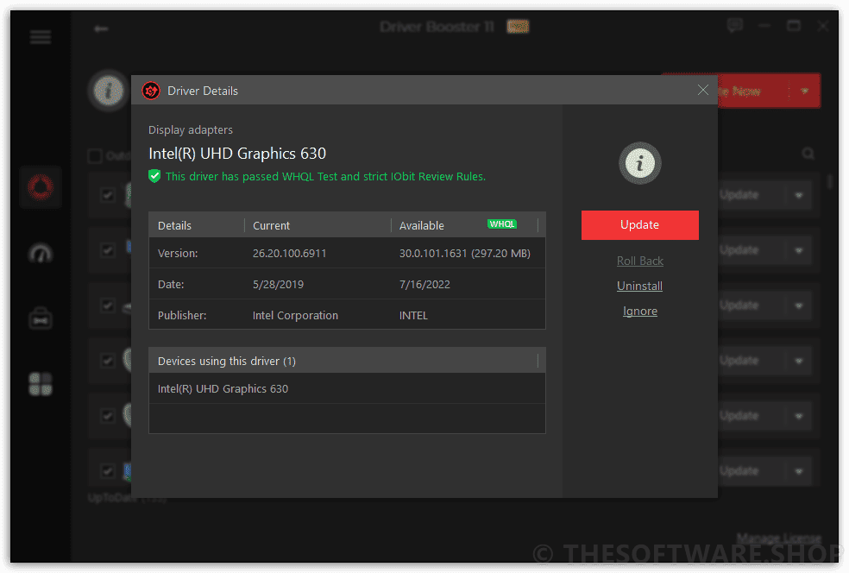This screenshot has height=573, width=849.
Task: Click the third driver row's background Update button
Action: tap(752, 305)
